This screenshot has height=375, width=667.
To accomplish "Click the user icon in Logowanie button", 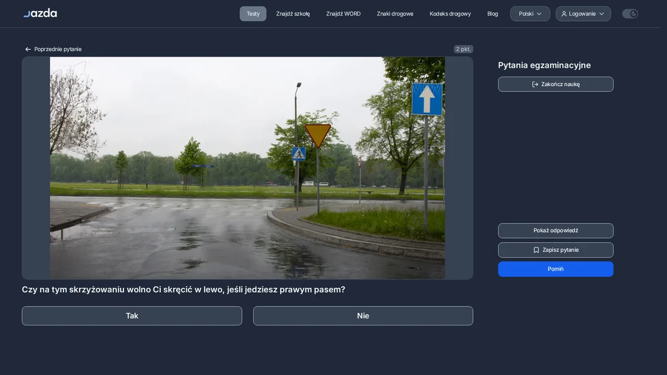I will click(564, 14).
